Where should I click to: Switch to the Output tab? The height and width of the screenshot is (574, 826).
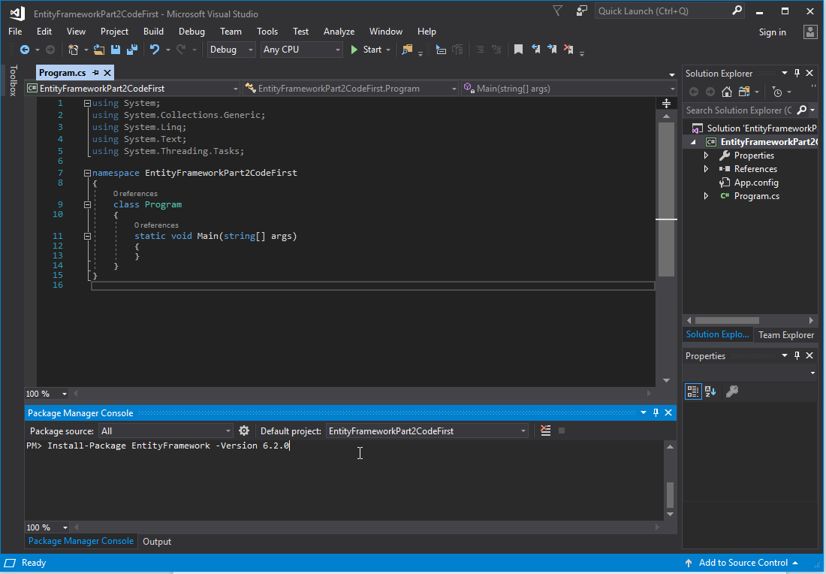tap(156, 541)
